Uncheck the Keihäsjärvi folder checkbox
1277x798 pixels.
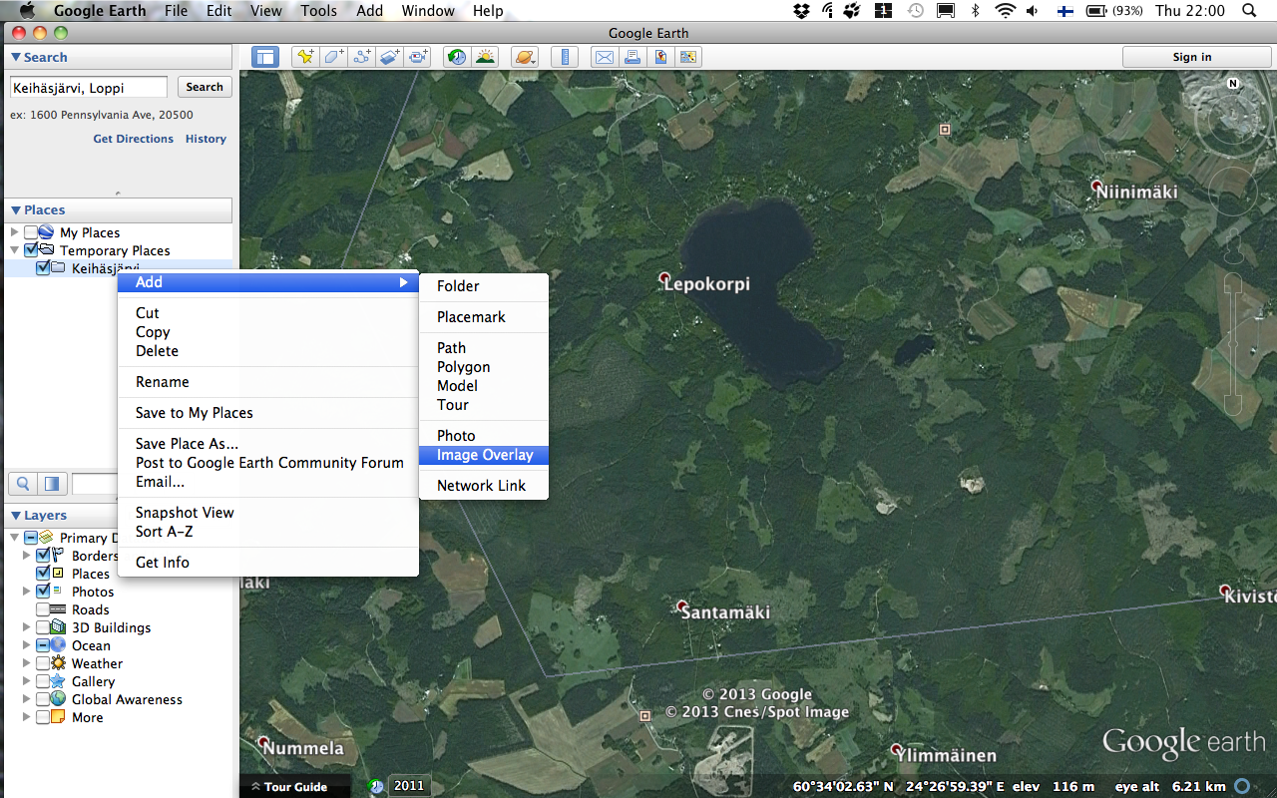(43, 268)
